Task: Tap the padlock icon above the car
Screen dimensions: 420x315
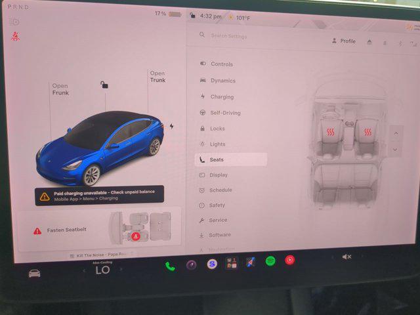Action: pos(104,85)
